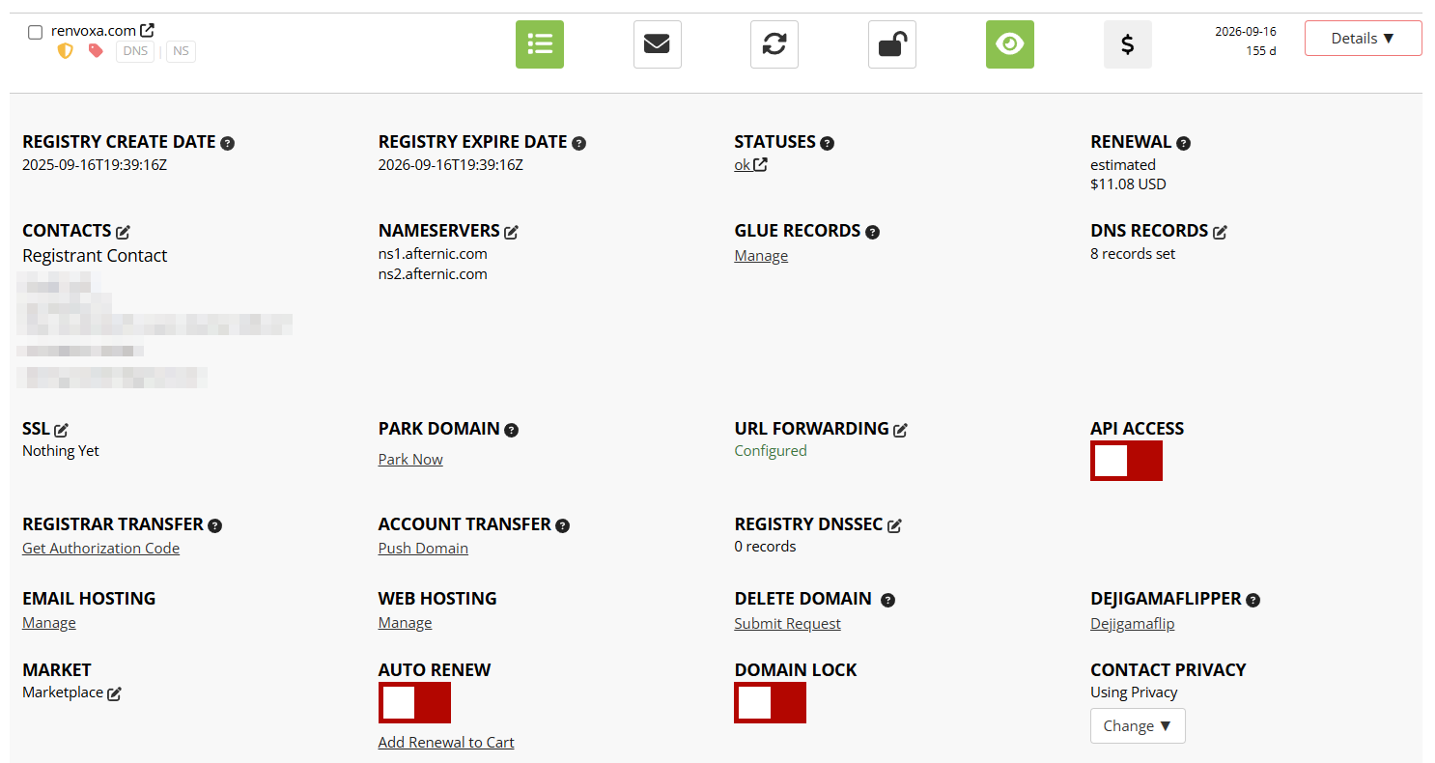1435x763 pixels.
Task: Tick the renvoxa.com row checkbox
Action: [x=36, y=32]
